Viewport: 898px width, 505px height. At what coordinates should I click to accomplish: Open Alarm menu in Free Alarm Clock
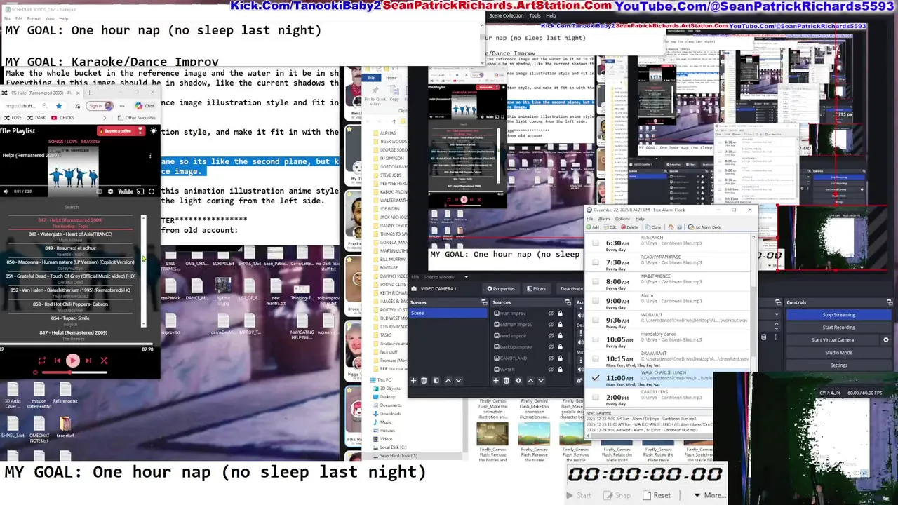point(603,219)
